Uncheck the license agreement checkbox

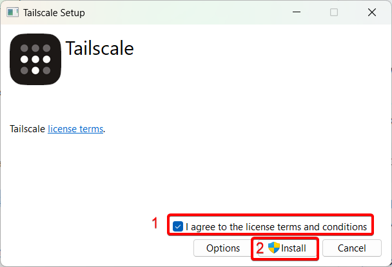pyautogui.click(x=178, y=226)
